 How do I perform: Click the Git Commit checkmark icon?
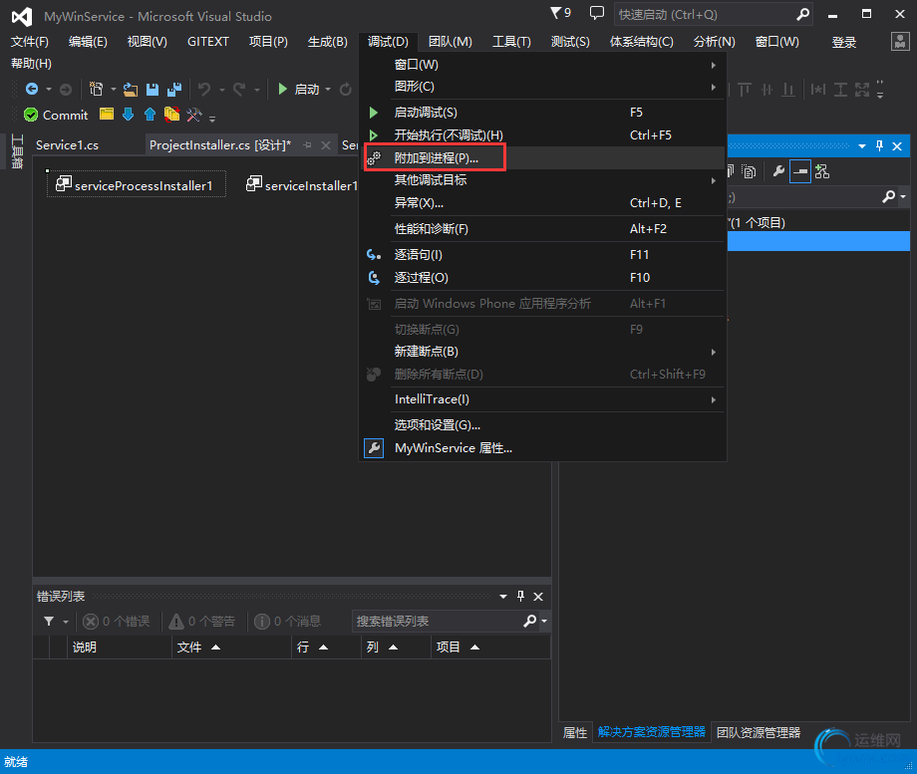pos(31,115)
